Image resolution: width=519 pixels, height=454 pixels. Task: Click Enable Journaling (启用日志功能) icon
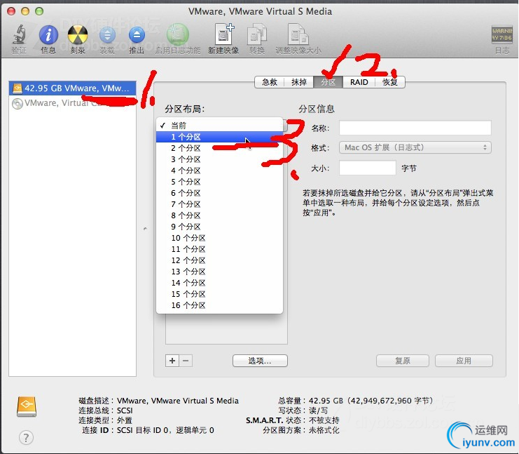click(177, 34)
